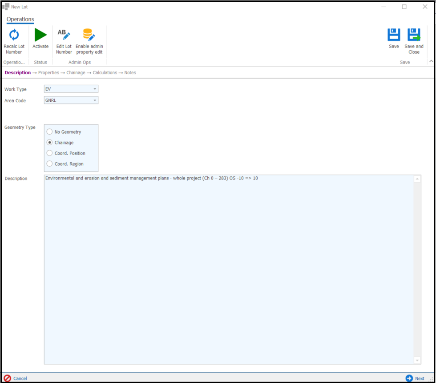Open the Notes step
This screenshot has width=436, height=383.
point(130,73)
